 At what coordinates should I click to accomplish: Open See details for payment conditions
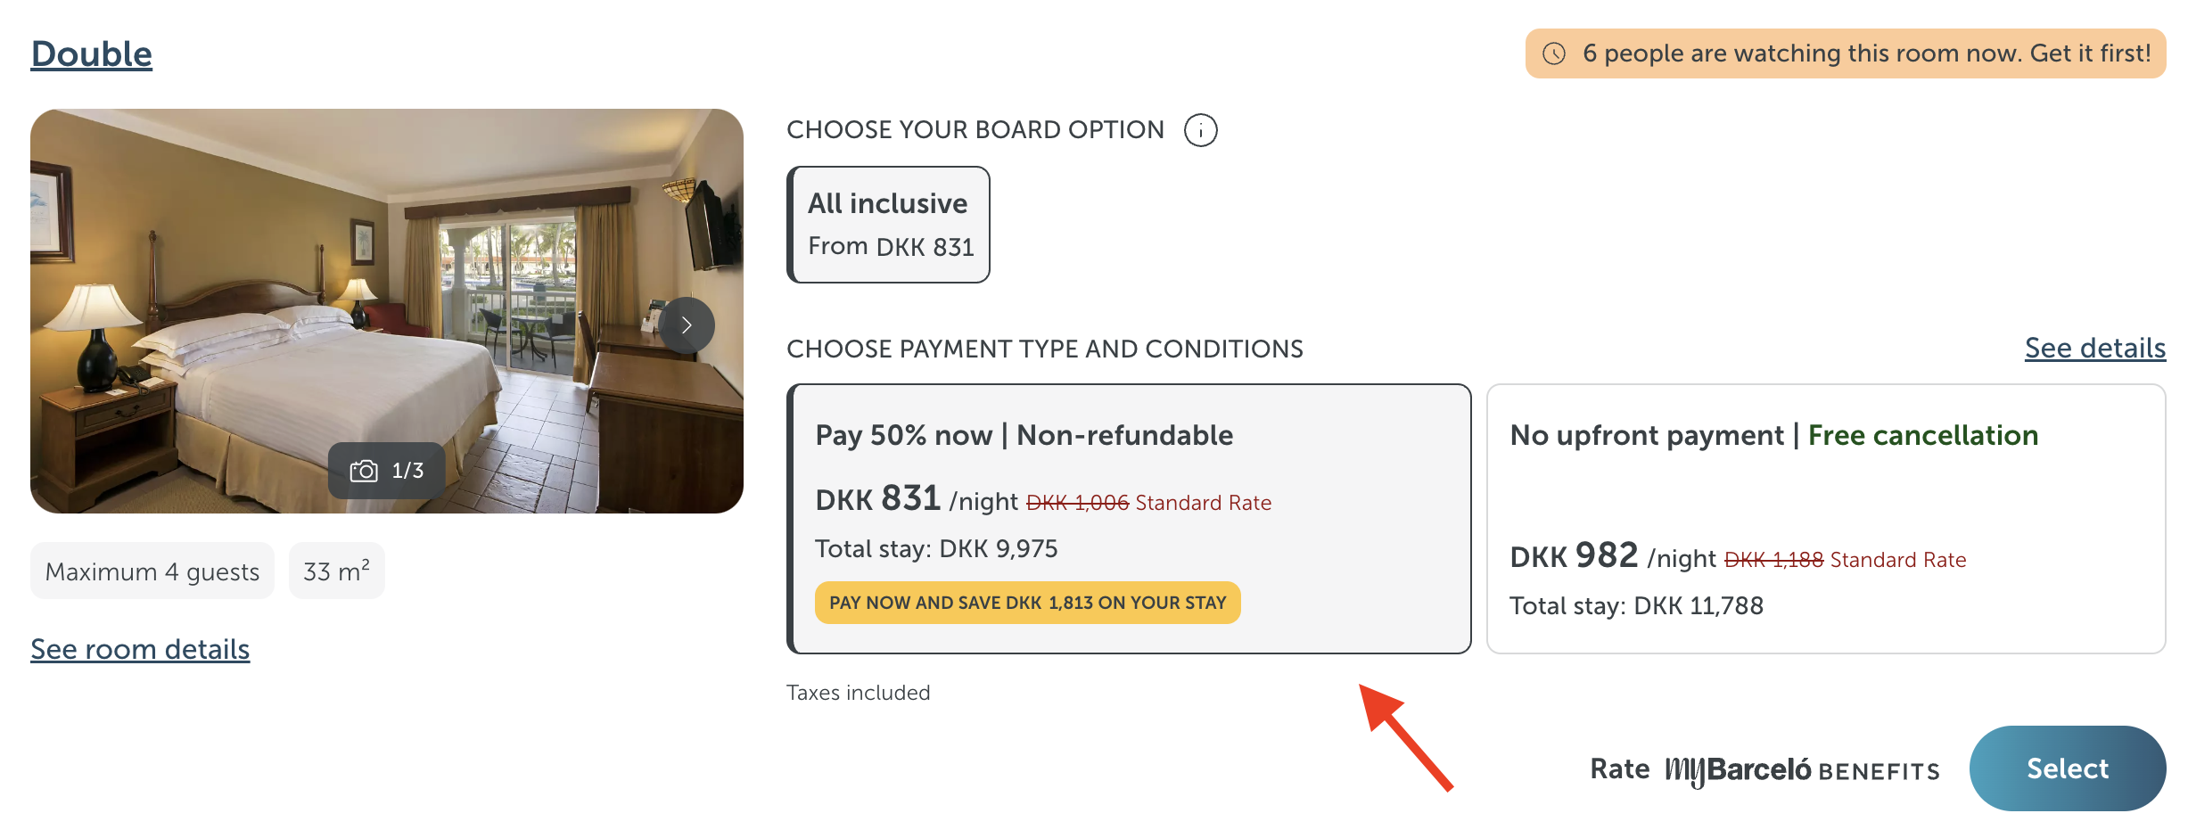[x=2094, y=349]
